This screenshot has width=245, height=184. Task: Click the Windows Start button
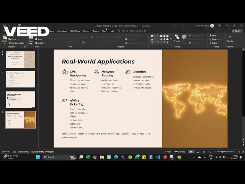click(38, 157)
